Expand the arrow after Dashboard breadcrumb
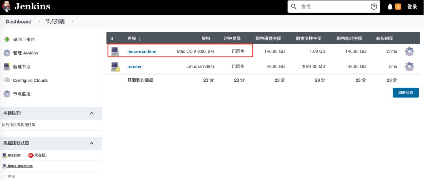This screenshot has width=448, height=188. pyautogui.click(x=39, y=22)
